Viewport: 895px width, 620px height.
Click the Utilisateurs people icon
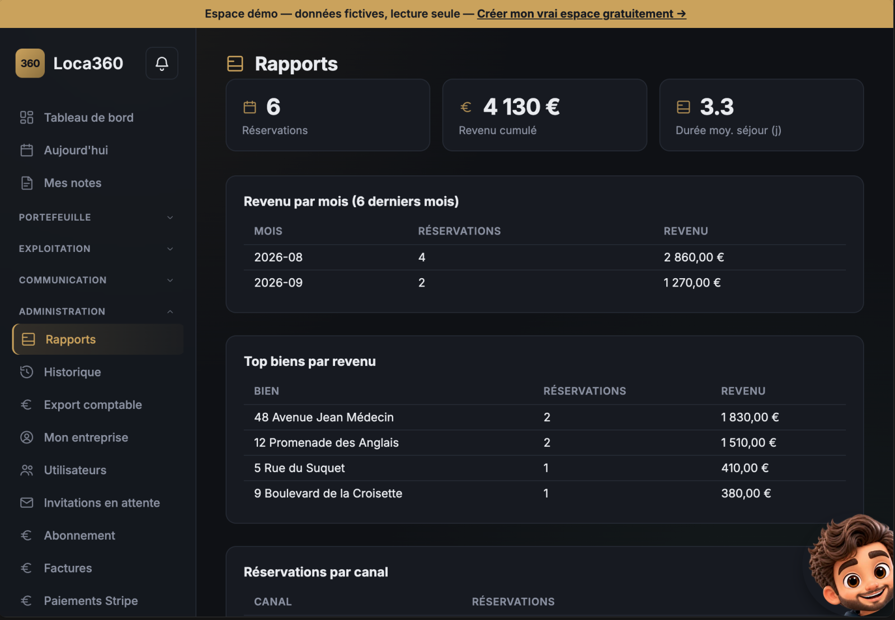26,470
